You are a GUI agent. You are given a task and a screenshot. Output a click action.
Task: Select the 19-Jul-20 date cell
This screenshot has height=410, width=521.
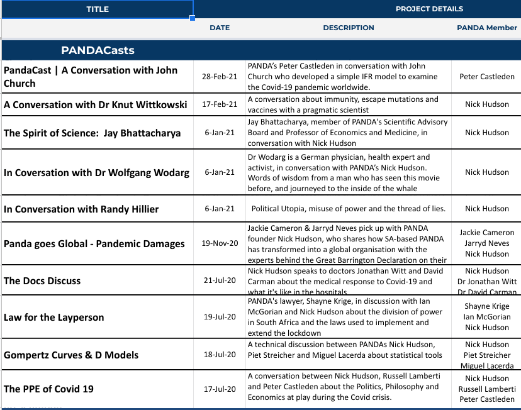click(220, 317)
